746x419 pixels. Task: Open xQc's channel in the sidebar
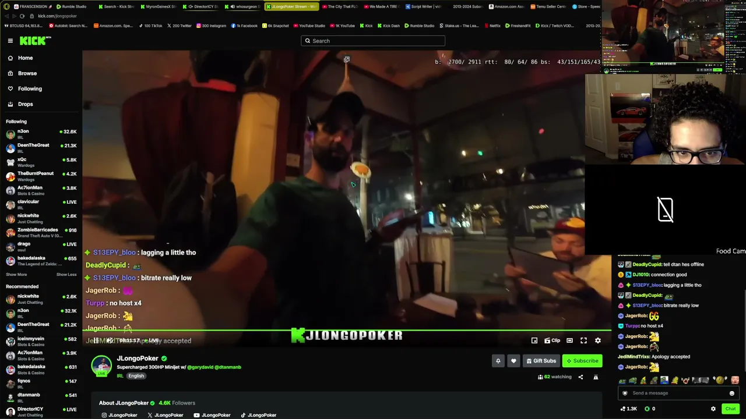41,162
